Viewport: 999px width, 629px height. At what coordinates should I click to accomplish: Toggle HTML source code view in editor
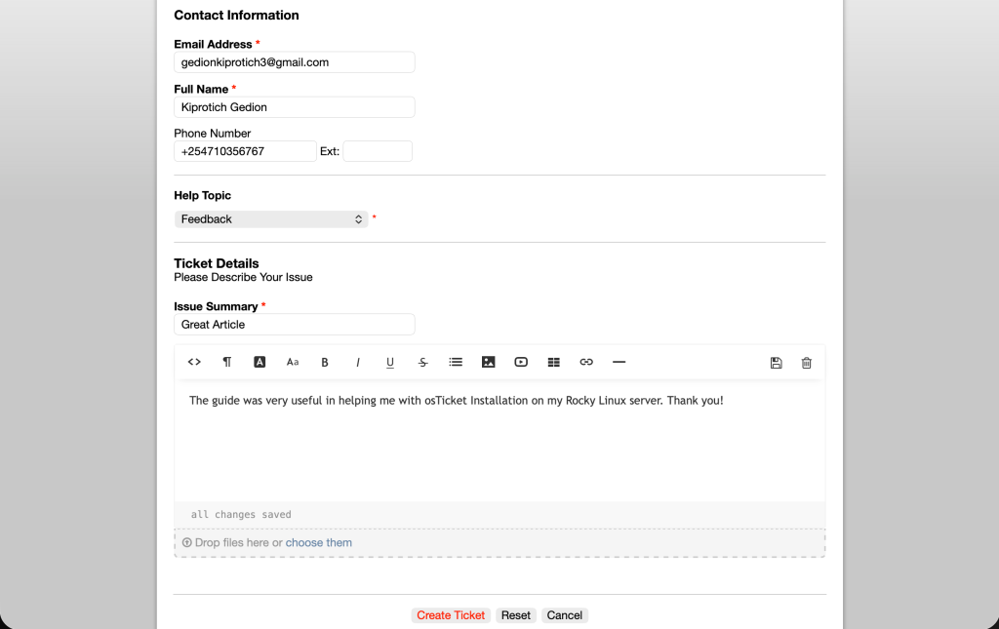pyautogui.click(x=194, y=362)
